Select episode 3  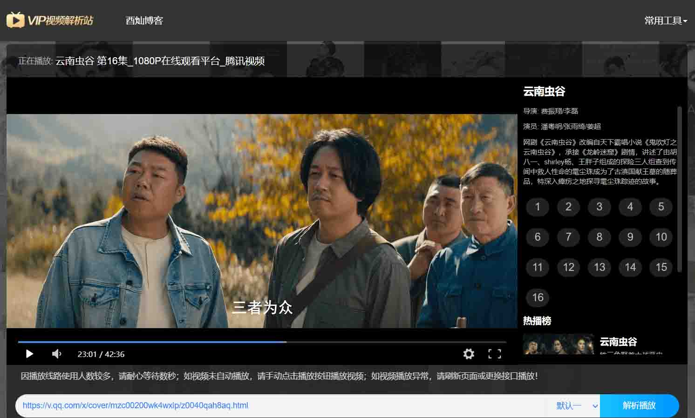pyautogui.click(x=600, y=207)
